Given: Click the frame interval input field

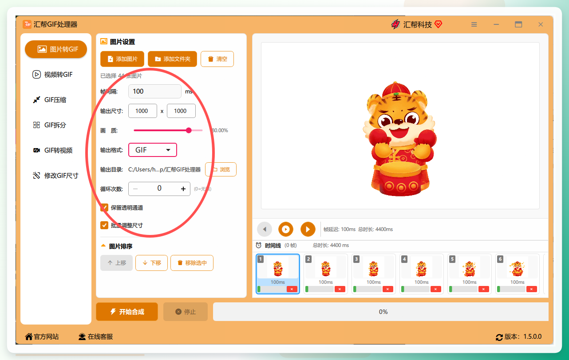Looking at the screenshot, I should pyautogui.click(x=155, y=91).
